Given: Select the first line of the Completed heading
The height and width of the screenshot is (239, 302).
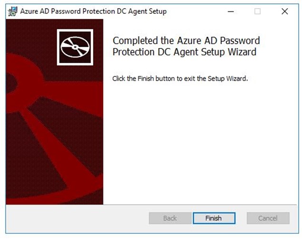Looking at the screenshot, I should (x=186, y=40).
